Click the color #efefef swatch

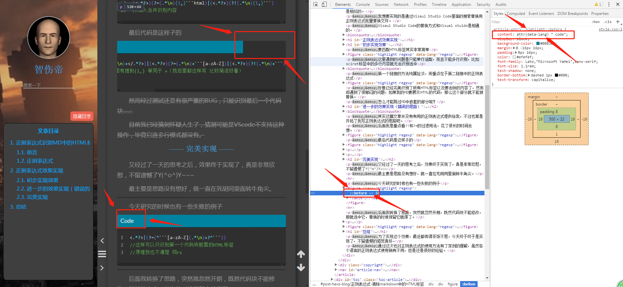pos(514,57)
